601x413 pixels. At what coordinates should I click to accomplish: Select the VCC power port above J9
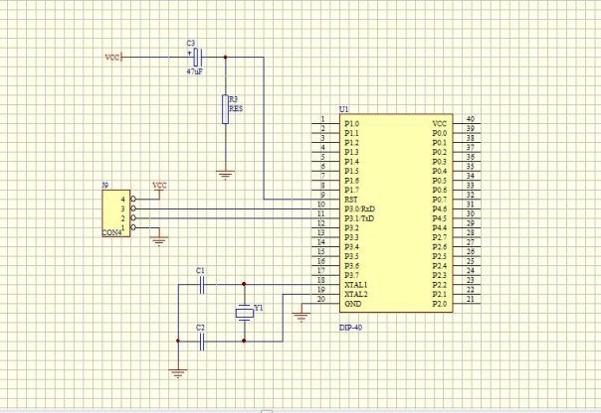[x=159, y=187]
